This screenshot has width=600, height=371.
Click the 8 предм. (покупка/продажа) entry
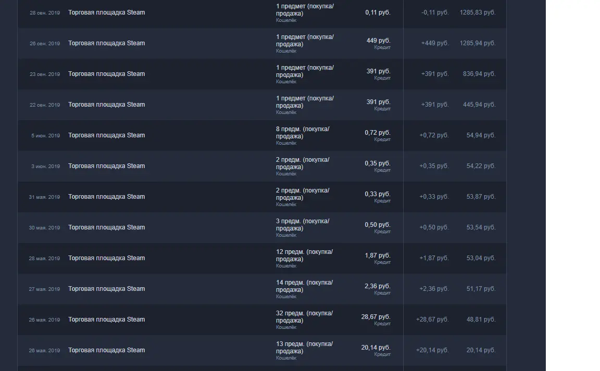click(x=302, y=133)
